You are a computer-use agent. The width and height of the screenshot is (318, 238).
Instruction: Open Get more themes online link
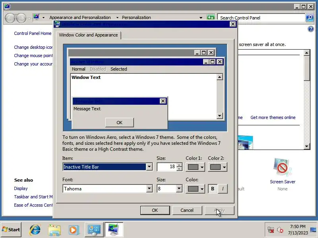point(273,117)
